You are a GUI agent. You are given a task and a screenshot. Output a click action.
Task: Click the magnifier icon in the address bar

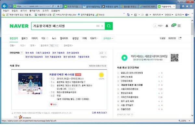click(x=53, y=6)
